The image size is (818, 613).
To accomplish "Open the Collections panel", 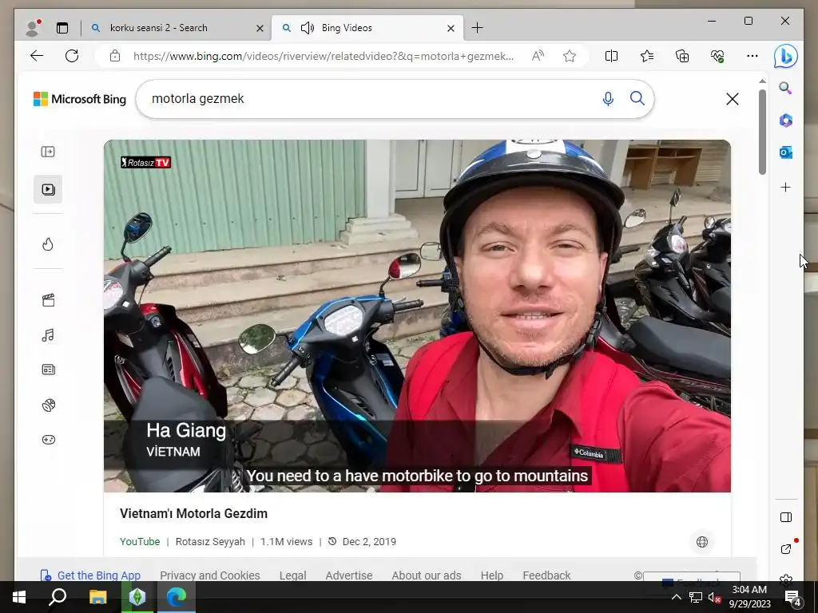I will point(682,56).
